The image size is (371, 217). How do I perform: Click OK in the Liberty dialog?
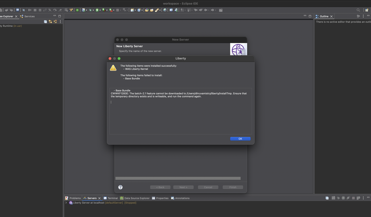point(240,139)
